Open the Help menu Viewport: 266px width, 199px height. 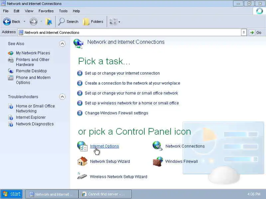tap(76, 11)
